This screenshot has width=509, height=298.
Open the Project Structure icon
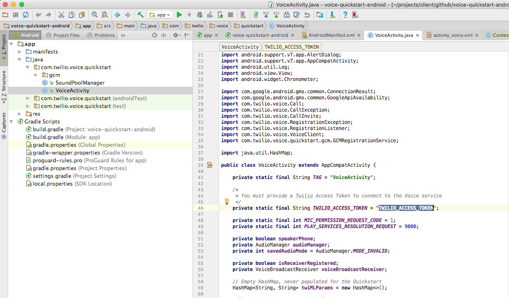(x=320, y=15)
